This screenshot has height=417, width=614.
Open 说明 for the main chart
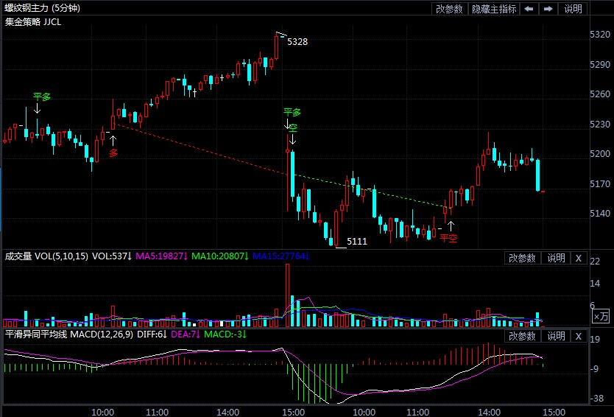pos(574,9)
